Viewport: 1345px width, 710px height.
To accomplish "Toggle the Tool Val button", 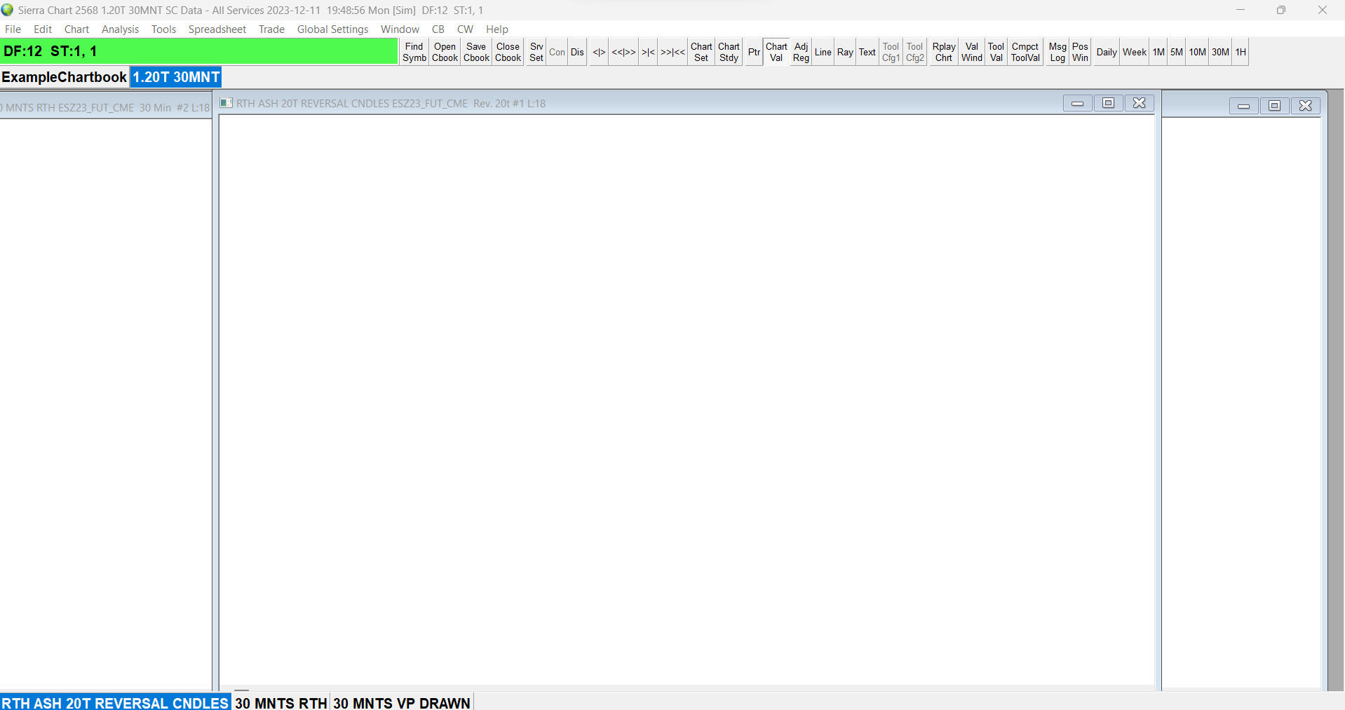I will pos(996,52).
